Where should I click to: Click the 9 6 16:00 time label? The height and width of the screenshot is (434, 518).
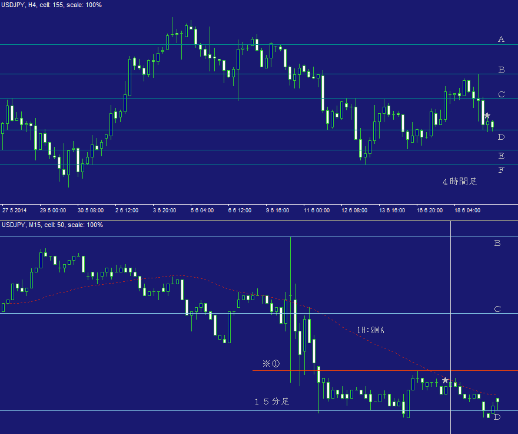pos(277,210)
